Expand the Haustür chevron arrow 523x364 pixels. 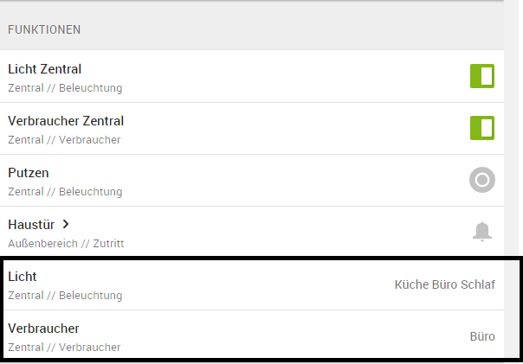[66, 225]
